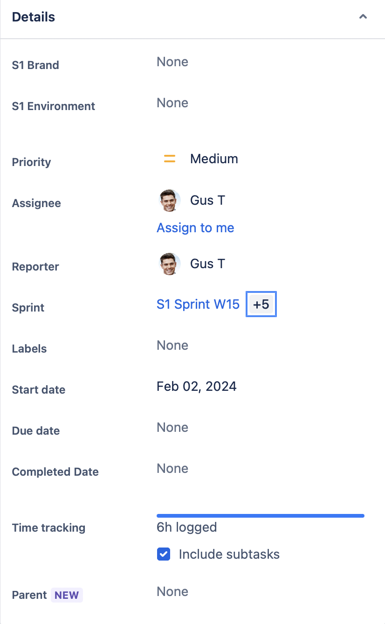This screenshot has height=624, width=385.
Task: Open the S1 Sprint W15 link
Action: tap(198, 304)
